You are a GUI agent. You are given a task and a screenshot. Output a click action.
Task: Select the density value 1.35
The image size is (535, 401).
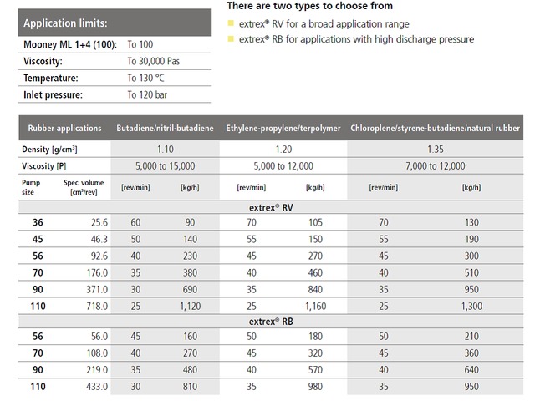436,149
